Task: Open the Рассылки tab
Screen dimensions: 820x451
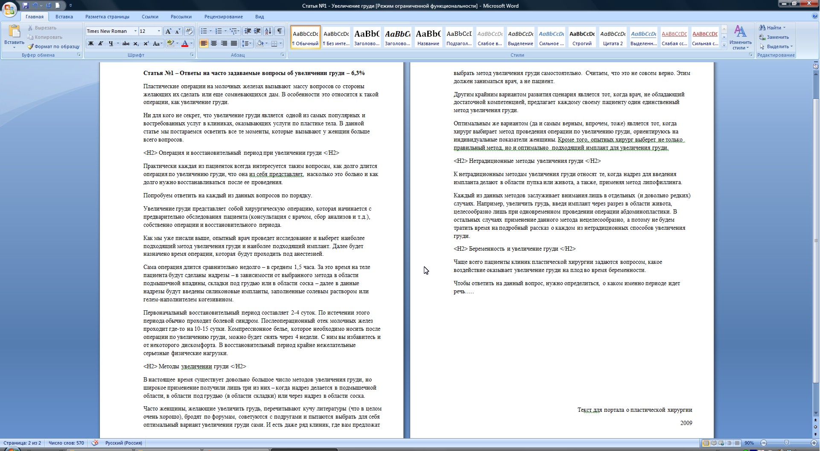Action: 181,17
